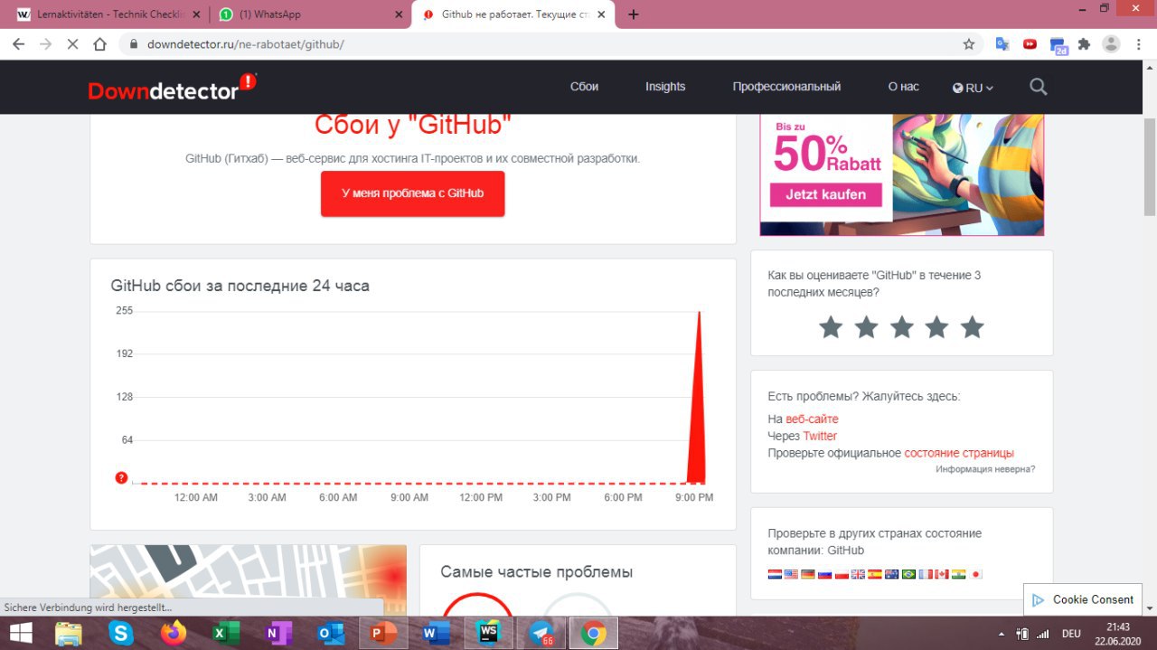
Task: Select the United States flag
Action: [x=791, y=574]
